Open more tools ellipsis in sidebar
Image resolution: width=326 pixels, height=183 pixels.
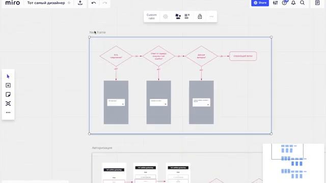click(8, 112)
